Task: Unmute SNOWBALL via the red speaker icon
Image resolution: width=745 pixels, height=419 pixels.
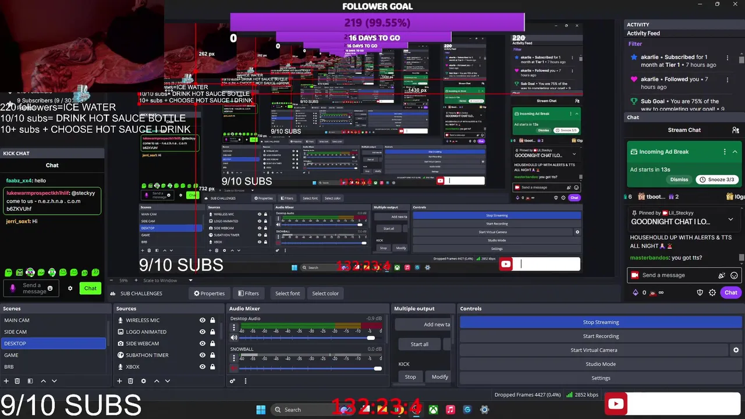Action: pos(234,368)
